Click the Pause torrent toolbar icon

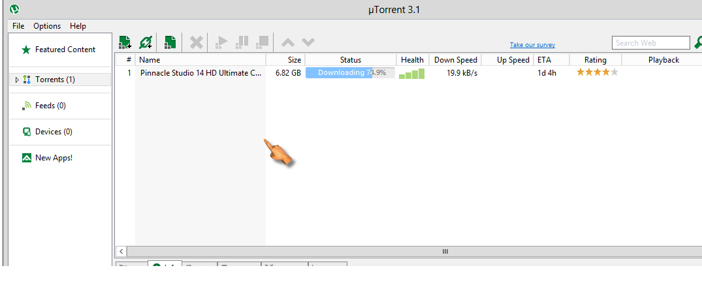coord(242,42)
